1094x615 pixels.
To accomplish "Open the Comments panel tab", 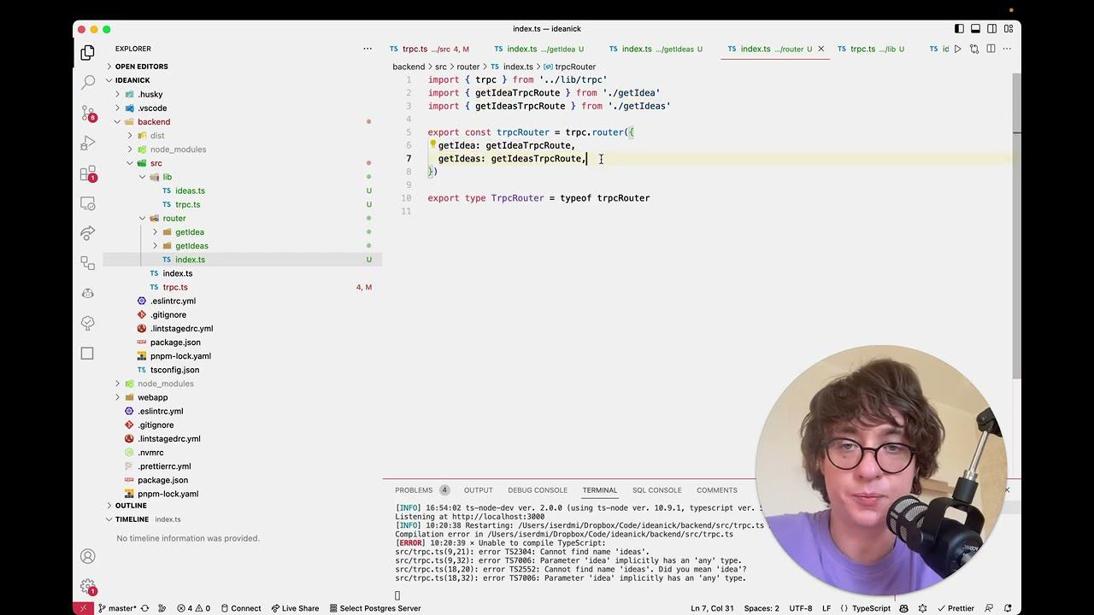I will point(716,490).
